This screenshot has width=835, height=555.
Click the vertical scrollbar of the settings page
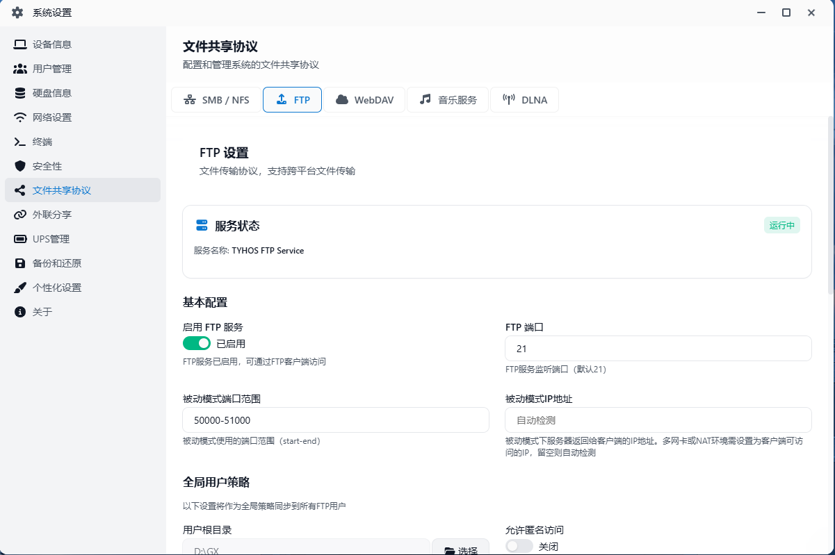click(830, 205)
